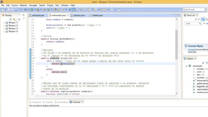Open the Navigate menu
This screenshot has height=117, width=208.
33,5
